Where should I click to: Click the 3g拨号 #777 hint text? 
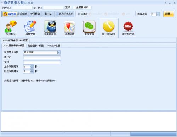click(x=30, y=81)
